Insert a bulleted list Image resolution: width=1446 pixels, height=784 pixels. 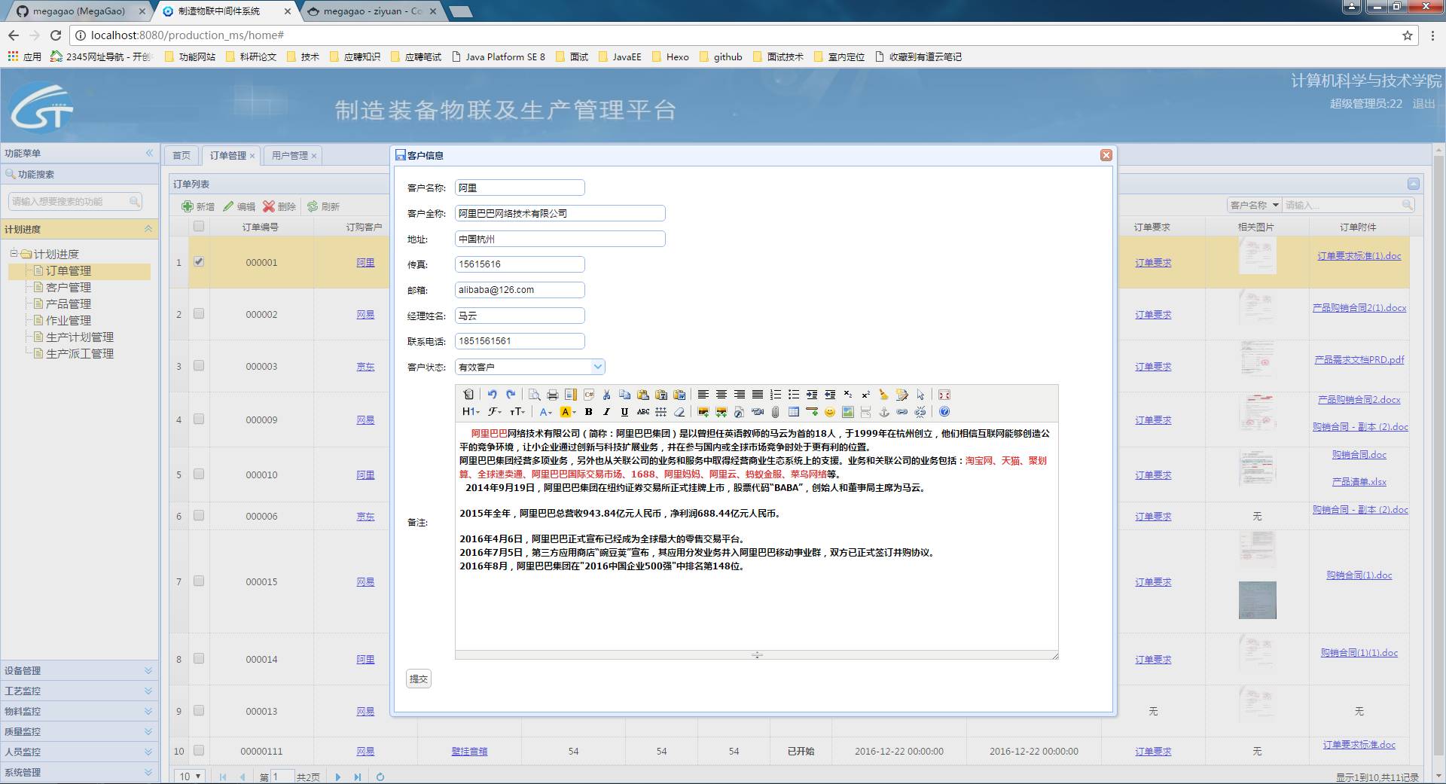794,395
